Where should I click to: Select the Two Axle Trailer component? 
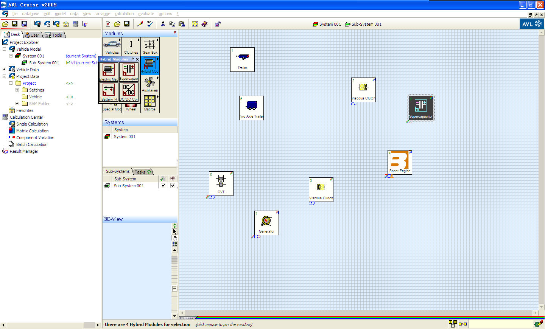tap(251, 108)
